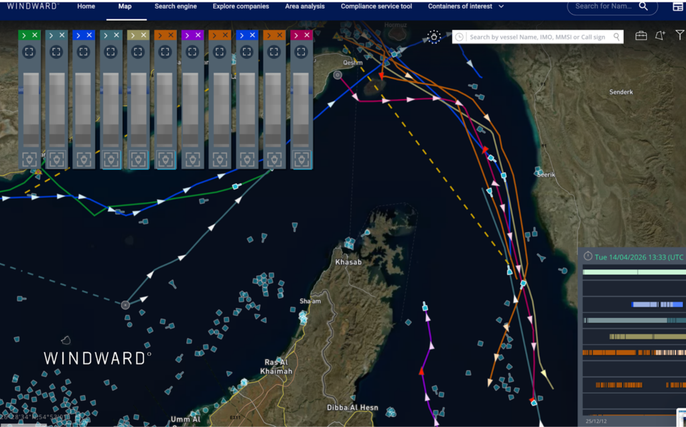Viewport: 686px width, 427px height.
Task: Open the apps grid icon in the top-right corner
Action: 678,7
